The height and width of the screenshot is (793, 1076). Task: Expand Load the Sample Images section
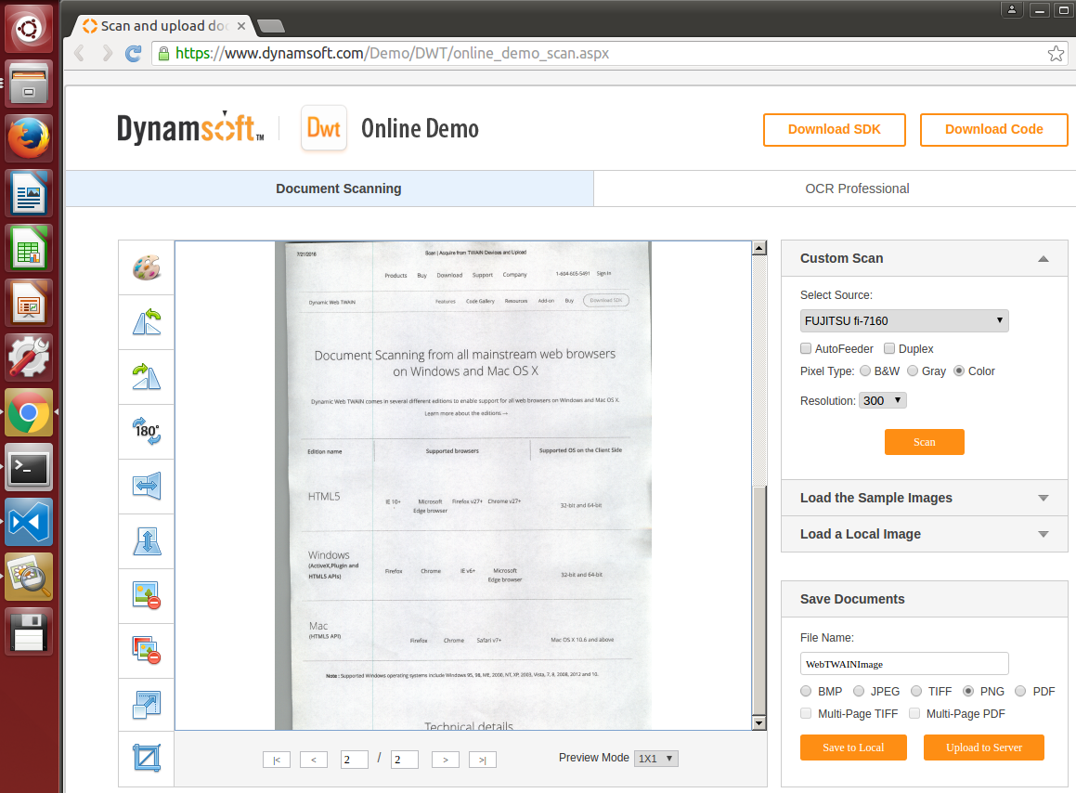(924, 498)
